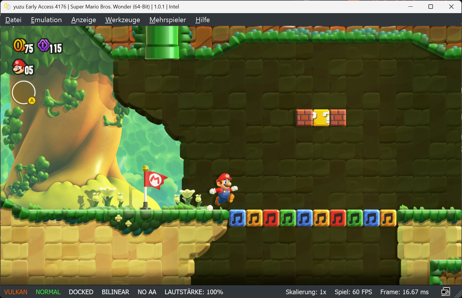The image size is (462, 298).
Task: Open the Datei menu
Action: click(x=13, y=20)
